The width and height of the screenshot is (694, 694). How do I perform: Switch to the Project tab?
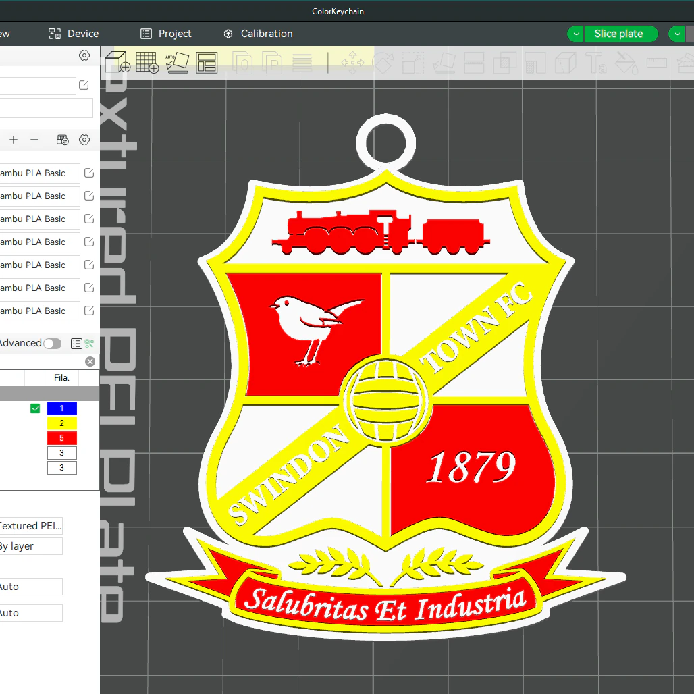point(165,34)
